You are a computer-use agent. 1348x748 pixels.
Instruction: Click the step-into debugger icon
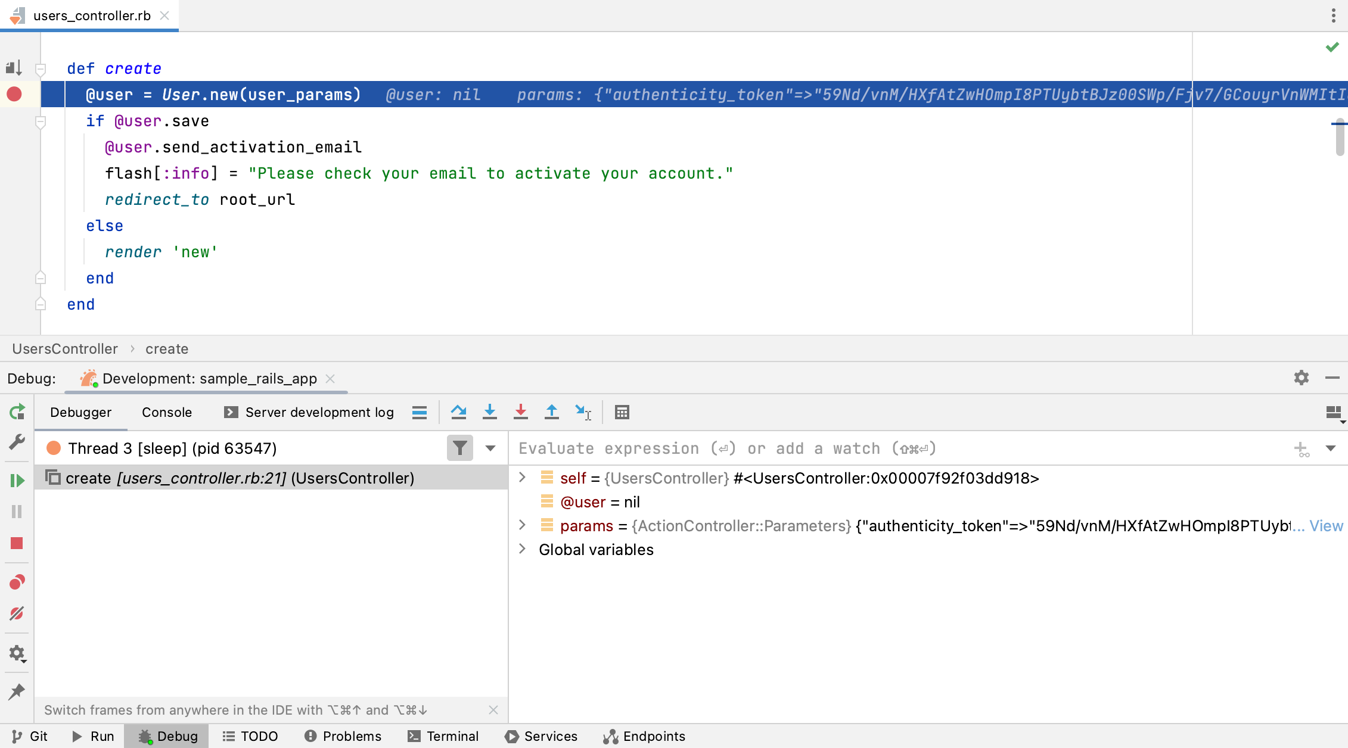click(489, 412)
